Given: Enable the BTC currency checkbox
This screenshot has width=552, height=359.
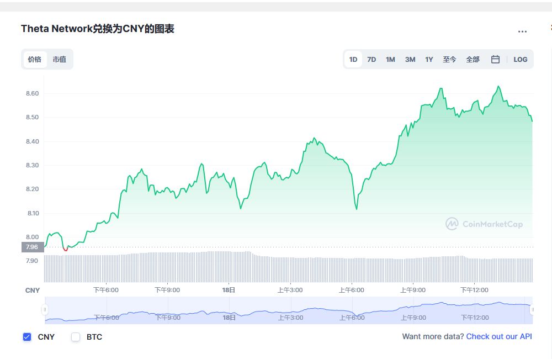Looking at the screenshot, I should (x=76, y=337).
